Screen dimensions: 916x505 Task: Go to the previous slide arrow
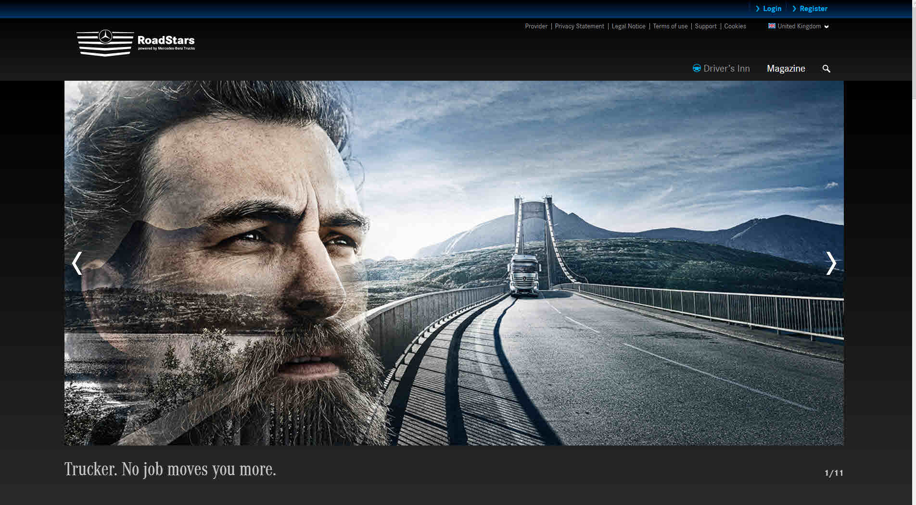tap(77, 263)
